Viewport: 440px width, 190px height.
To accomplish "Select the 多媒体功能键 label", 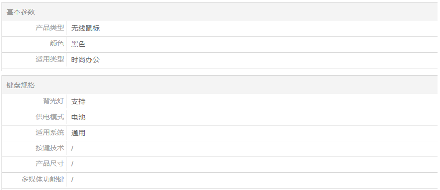I will tap(43, 179).
